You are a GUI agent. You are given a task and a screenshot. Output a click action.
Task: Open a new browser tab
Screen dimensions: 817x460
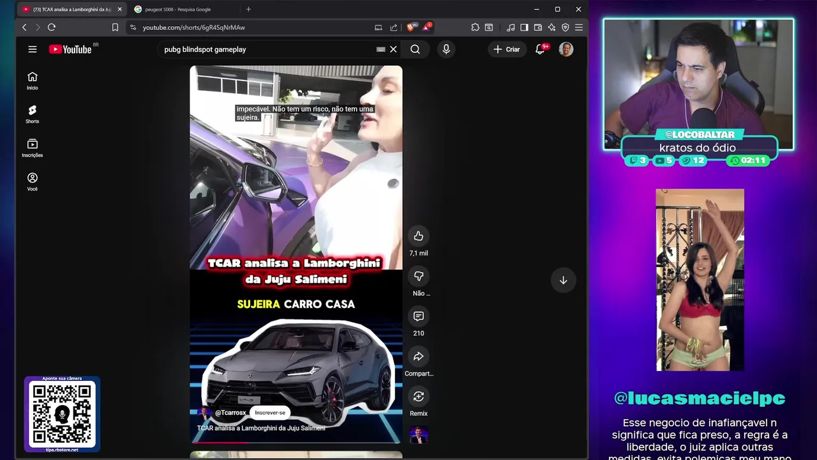(x=248, y=9)
